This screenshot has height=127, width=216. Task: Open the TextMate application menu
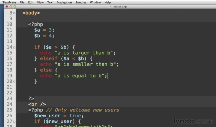[9, 2]
